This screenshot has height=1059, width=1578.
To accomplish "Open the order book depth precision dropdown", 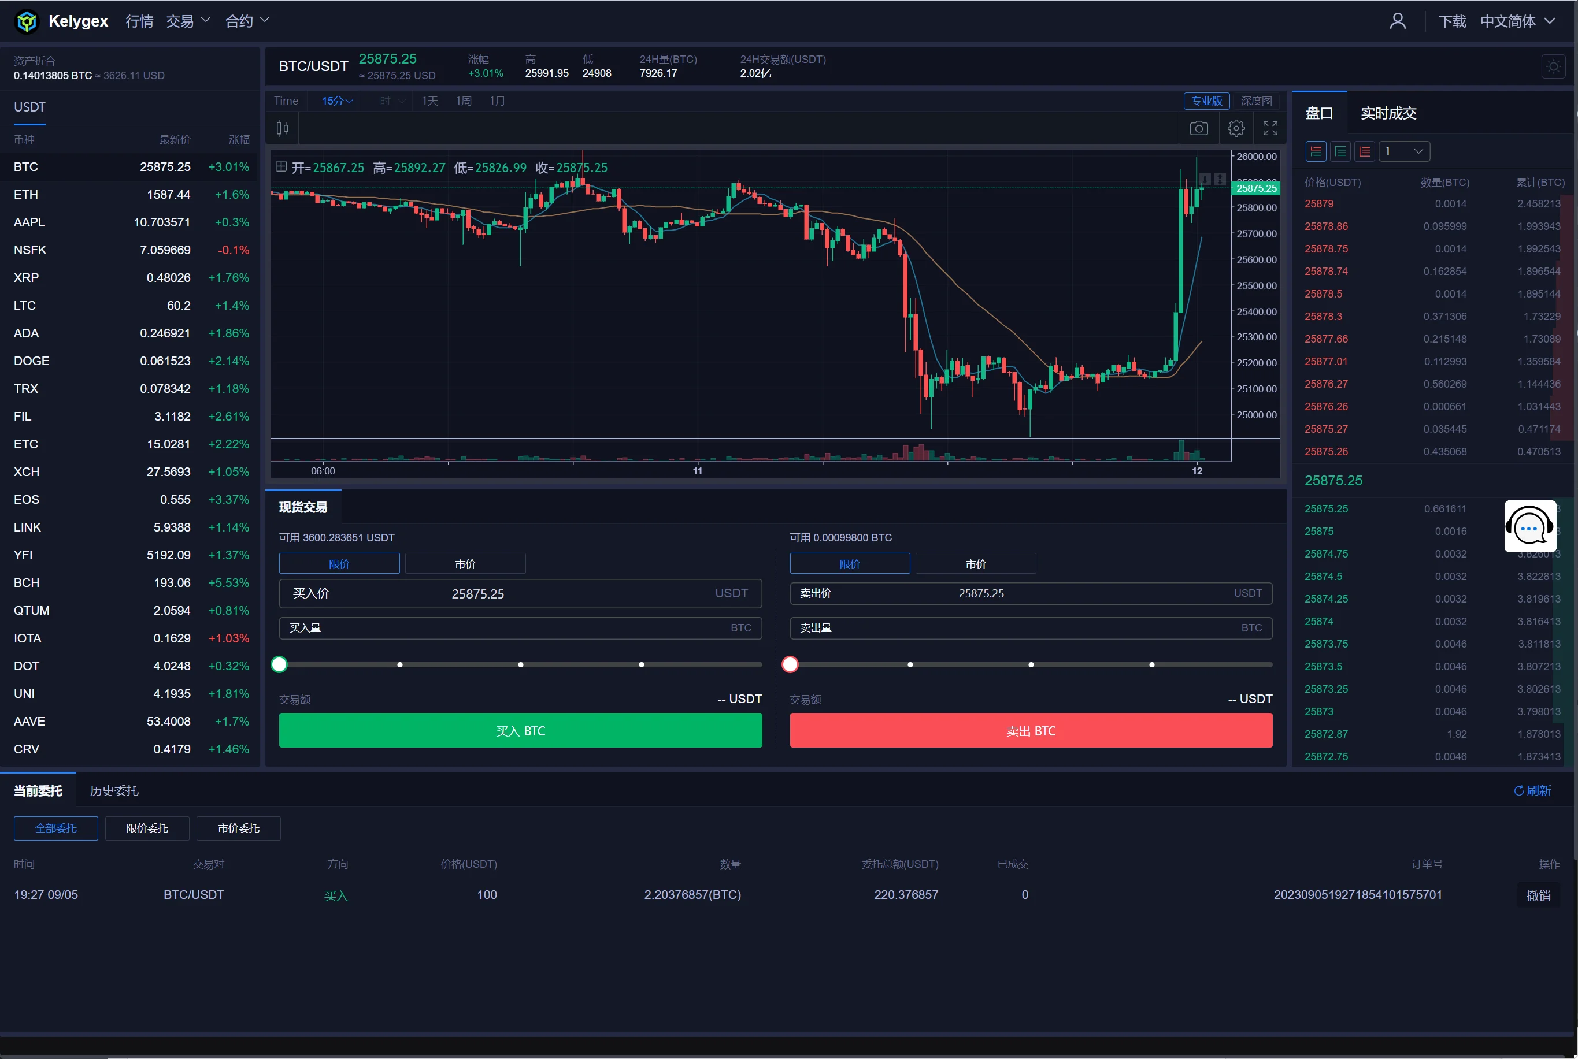I will [1403, 151].
